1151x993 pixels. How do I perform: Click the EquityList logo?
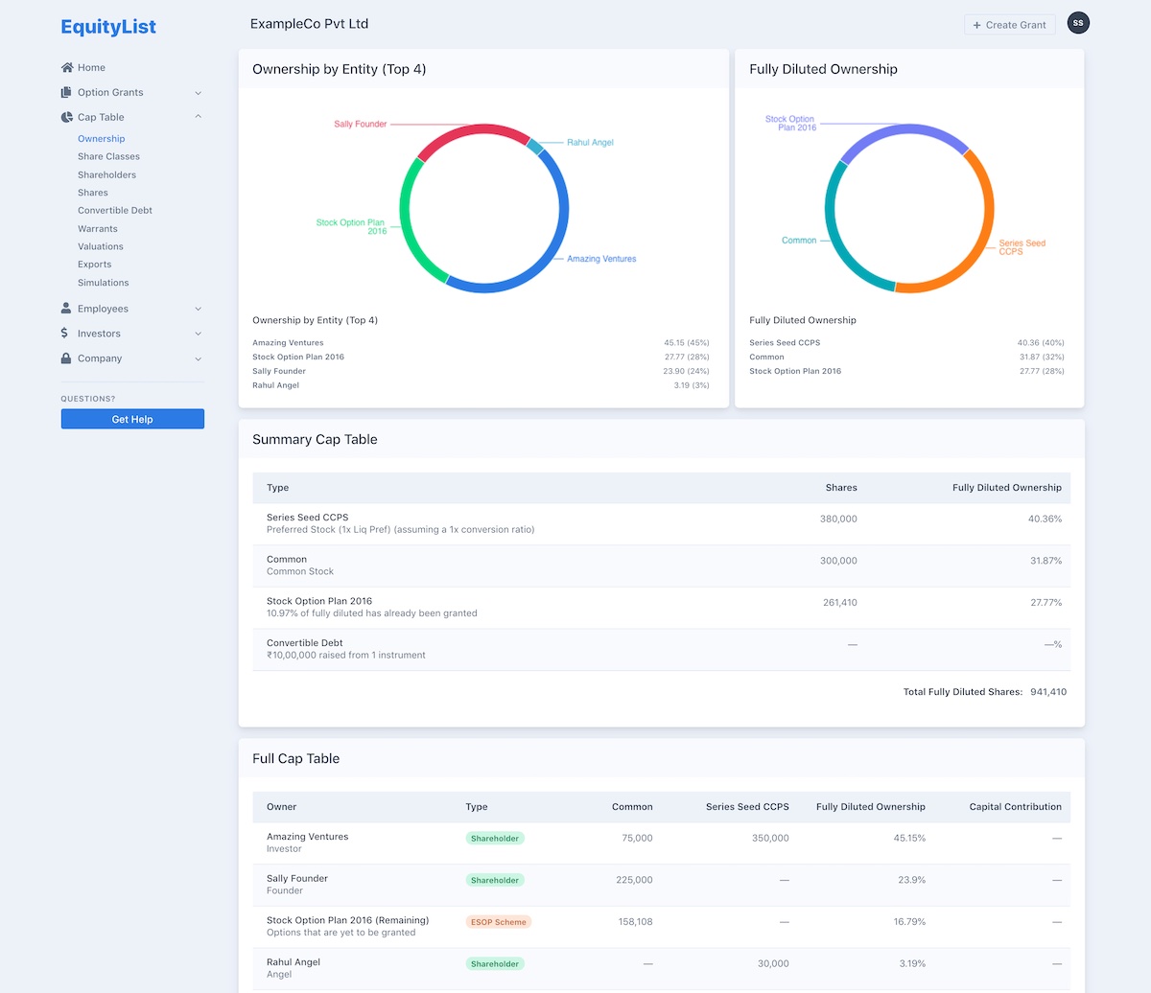(x=108, y=27)
